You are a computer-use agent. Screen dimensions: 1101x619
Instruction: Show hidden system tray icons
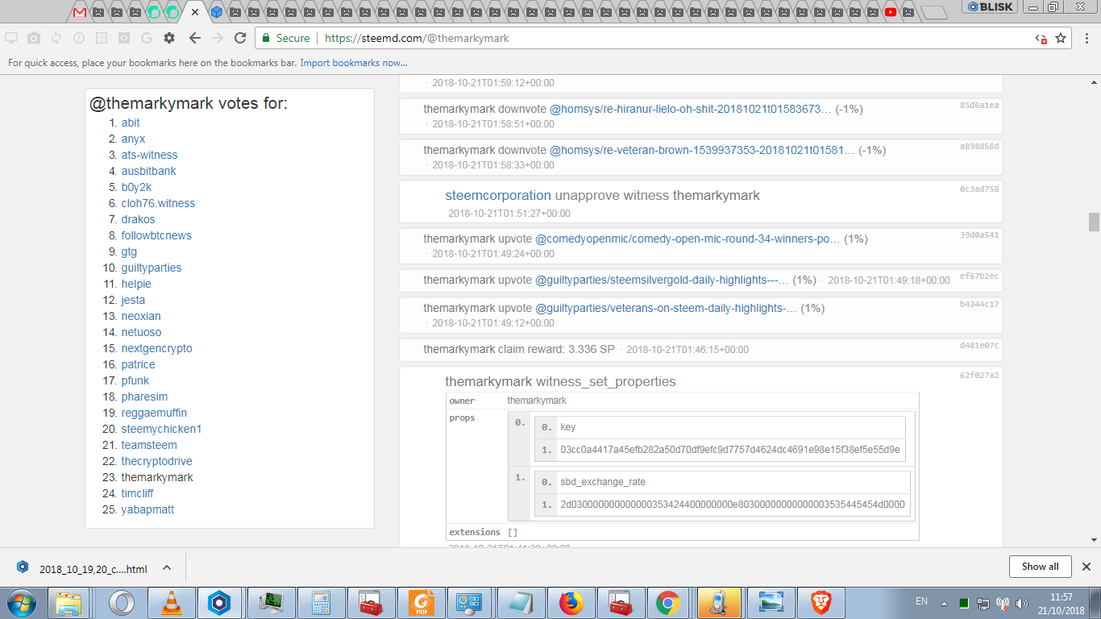pyautogui.click(x=944, y=603)
